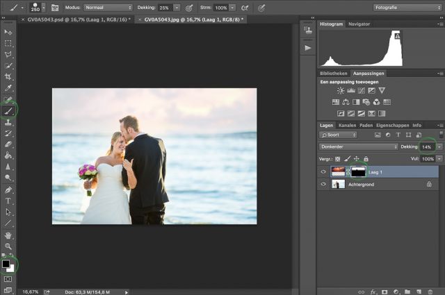
Task: Hide the Laag 1 layer
Action: [323, 171]
